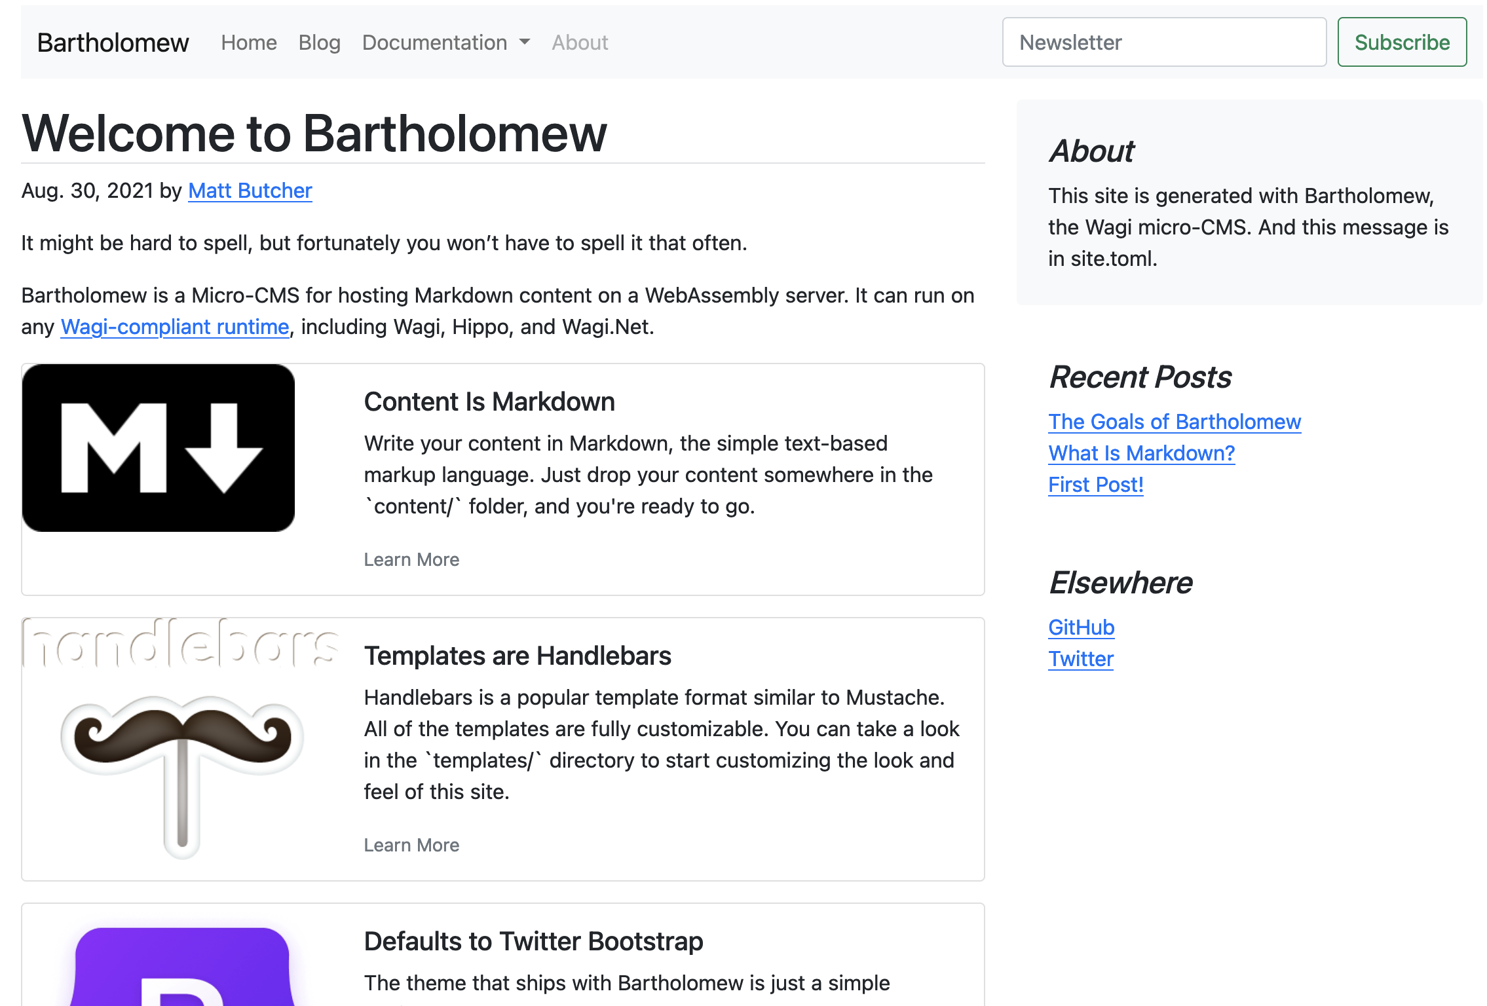The image size is (1487, 1006).
Task: Visit the GitHub link under Elsewhere
Action: (x=1081, y=627)
